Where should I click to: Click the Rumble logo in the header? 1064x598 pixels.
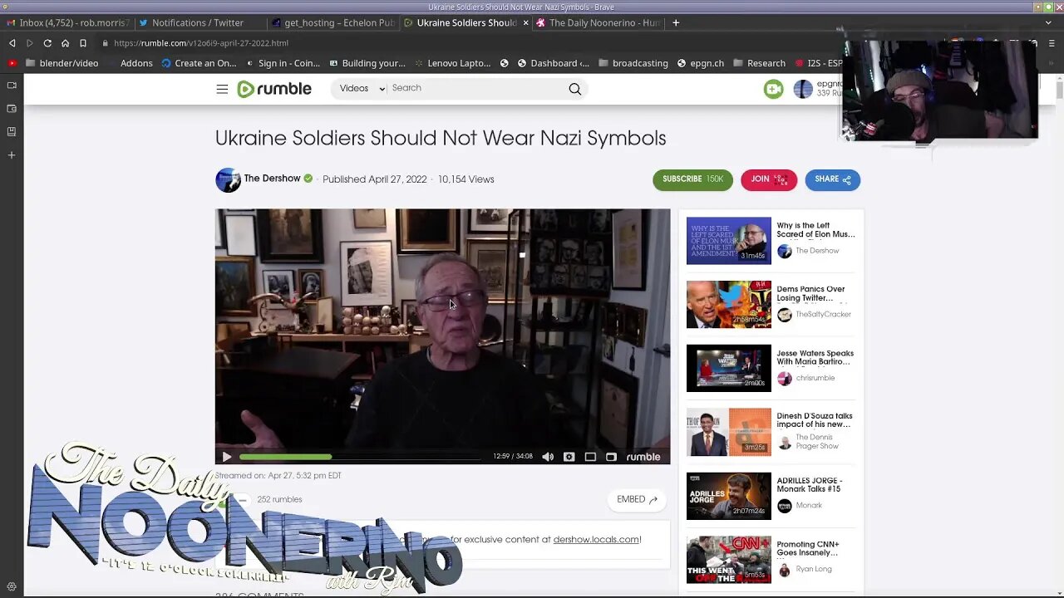click(274, 89)
